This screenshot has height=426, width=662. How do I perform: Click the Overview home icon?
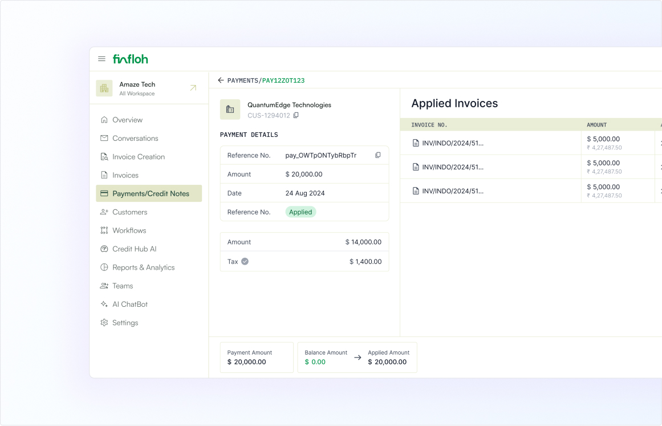pos(104,120)
